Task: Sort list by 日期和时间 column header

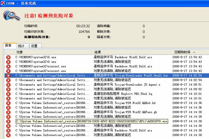Action: 190,52
